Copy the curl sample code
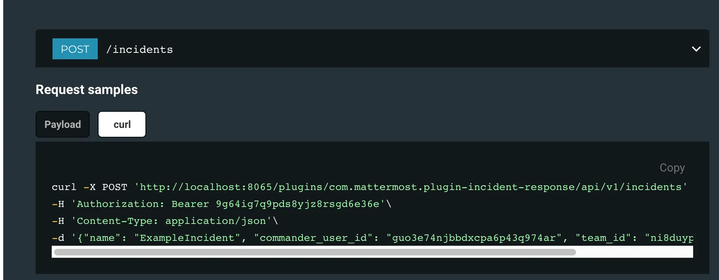The image size is (719, 280). click(672, 167)
